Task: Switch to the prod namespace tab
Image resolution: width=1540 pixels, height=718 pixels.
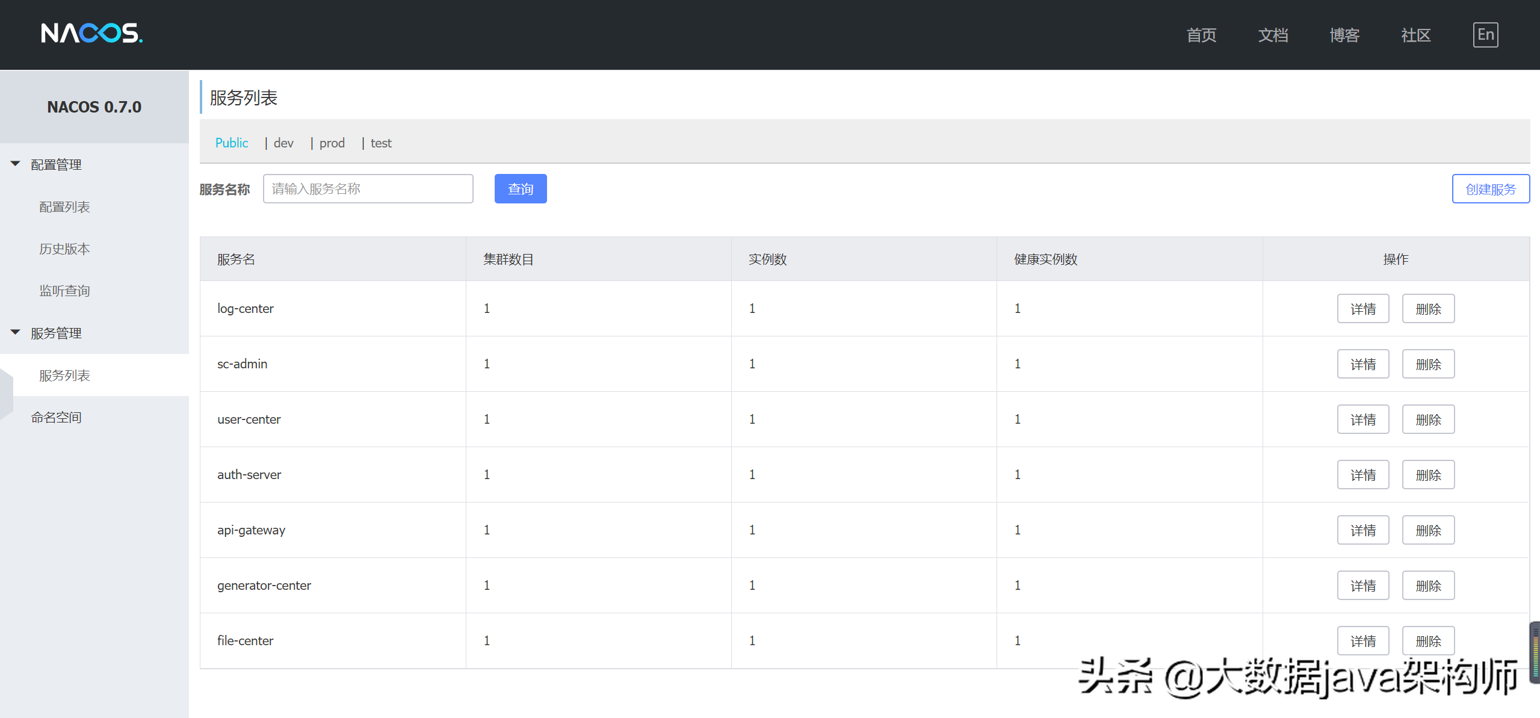Action: (x=332, y=143)
